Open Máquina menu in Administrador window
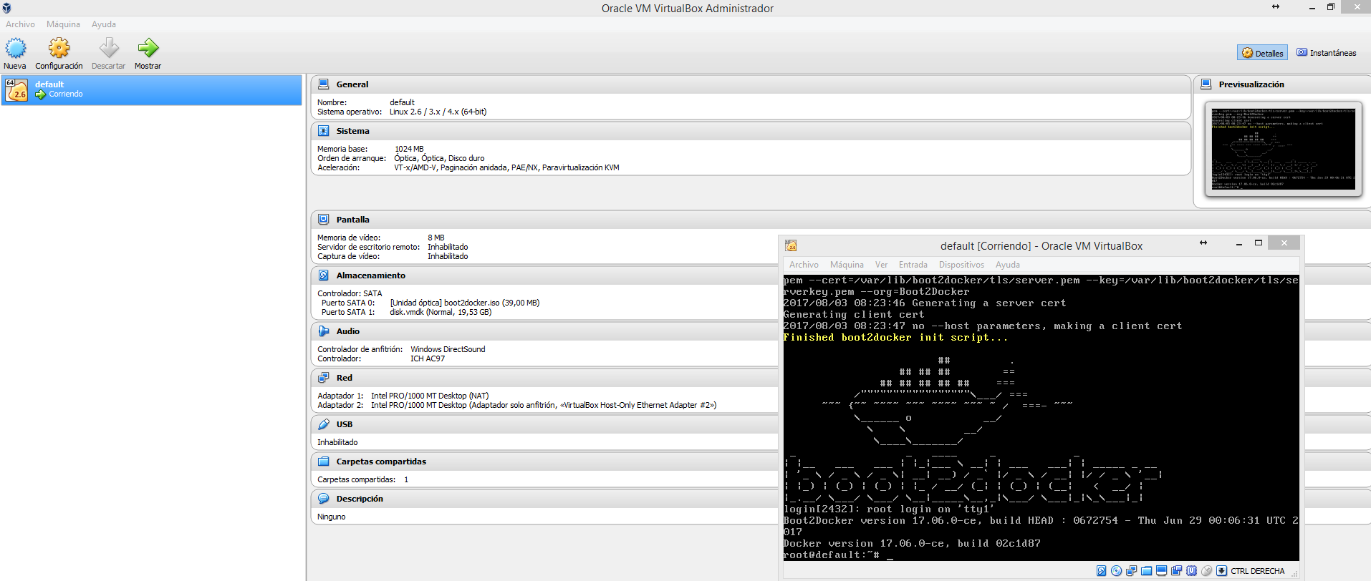Screen dimensions: 1371x581 tap(63, 24)
